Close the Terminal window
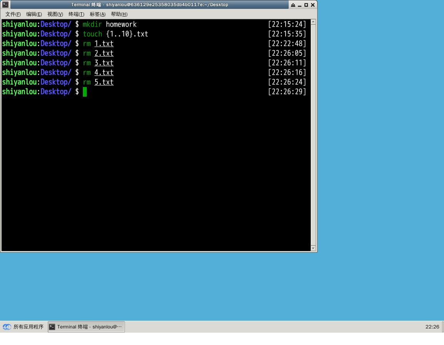The image size is (444, 345). point(313,5)
